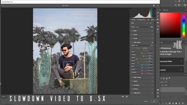Click the Photoshop search magnifier icon

click(176, 5)
